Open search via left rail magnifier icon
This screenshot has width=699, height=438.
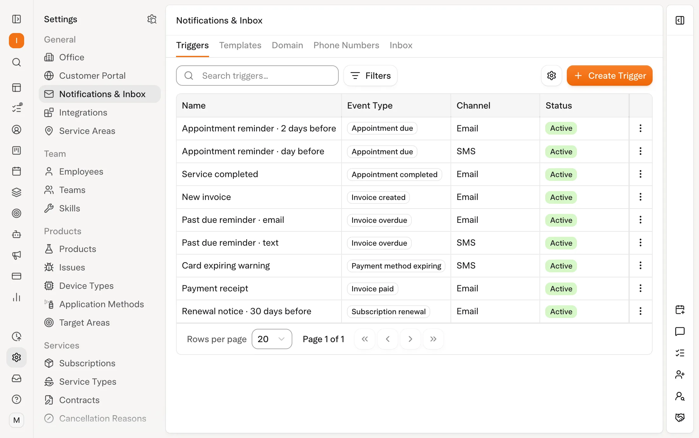click(17, 62)
